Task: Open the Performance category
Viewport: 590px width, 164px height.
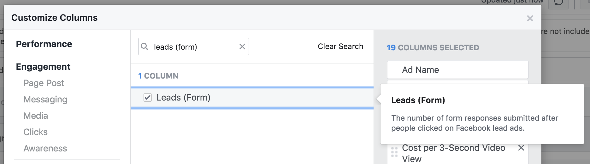Action: [44, 44]
